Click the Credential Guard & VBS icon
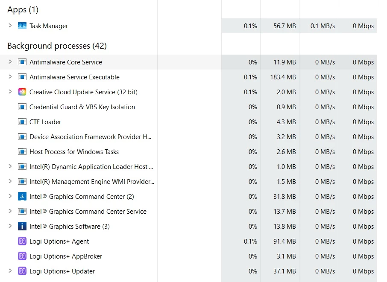This screenshot has width=387, height=282. [x=22, y=107]
